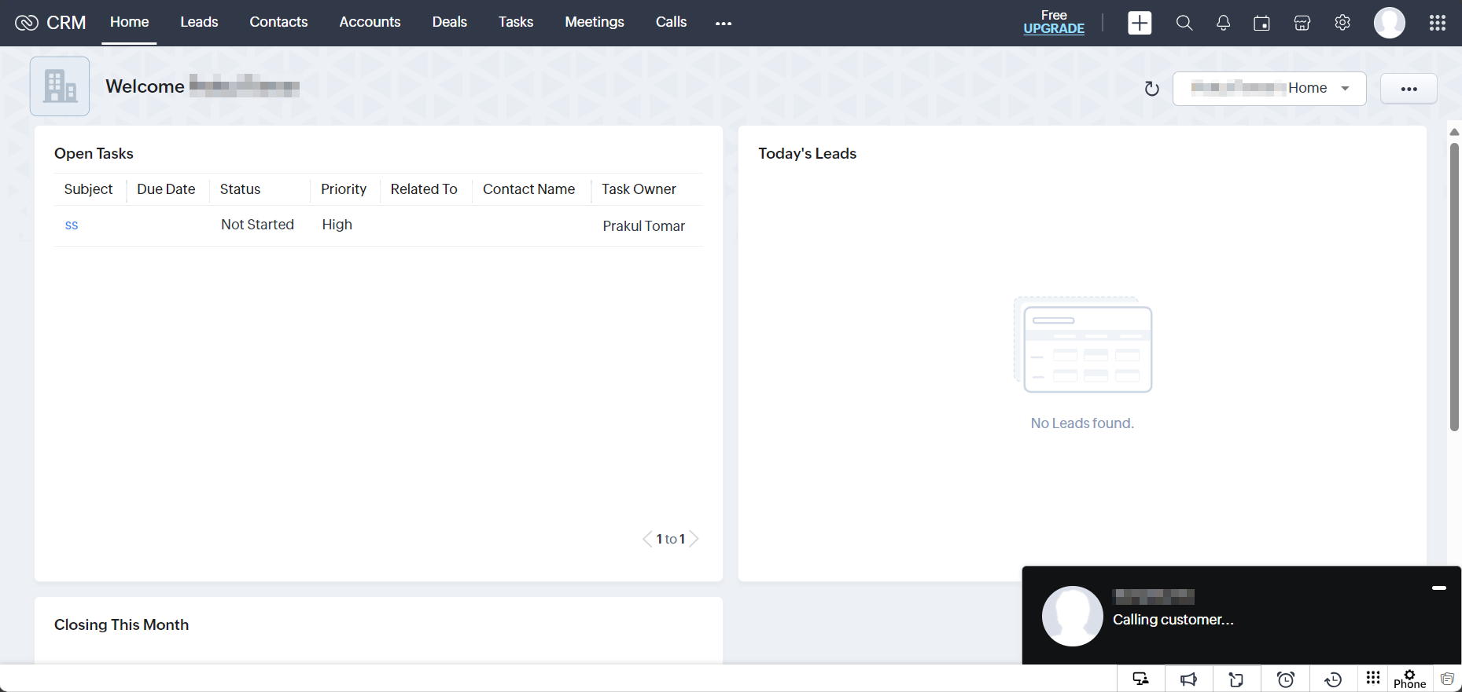Click the High priority cell
The width and height of the screenshot is (1462, 692).
[x=337, y=225]
